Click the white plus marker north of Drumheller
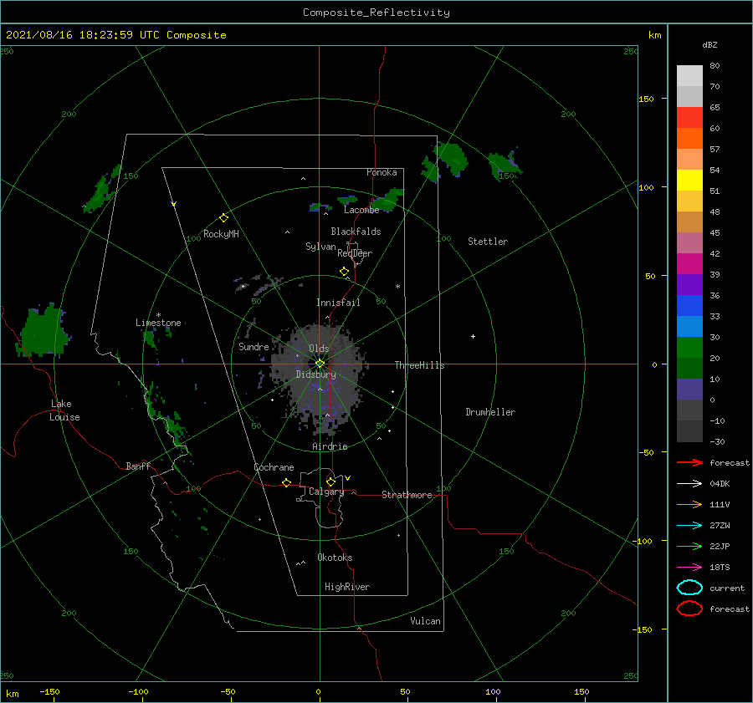The width and height of the screenshot is (753, 703). tap(473, 336)
